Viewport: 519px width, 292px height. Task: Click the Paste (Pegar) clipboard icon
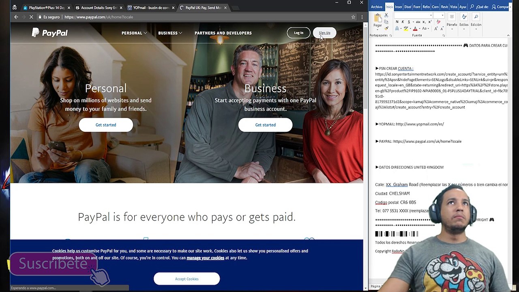pyautogui.click(x=377, y=18)
